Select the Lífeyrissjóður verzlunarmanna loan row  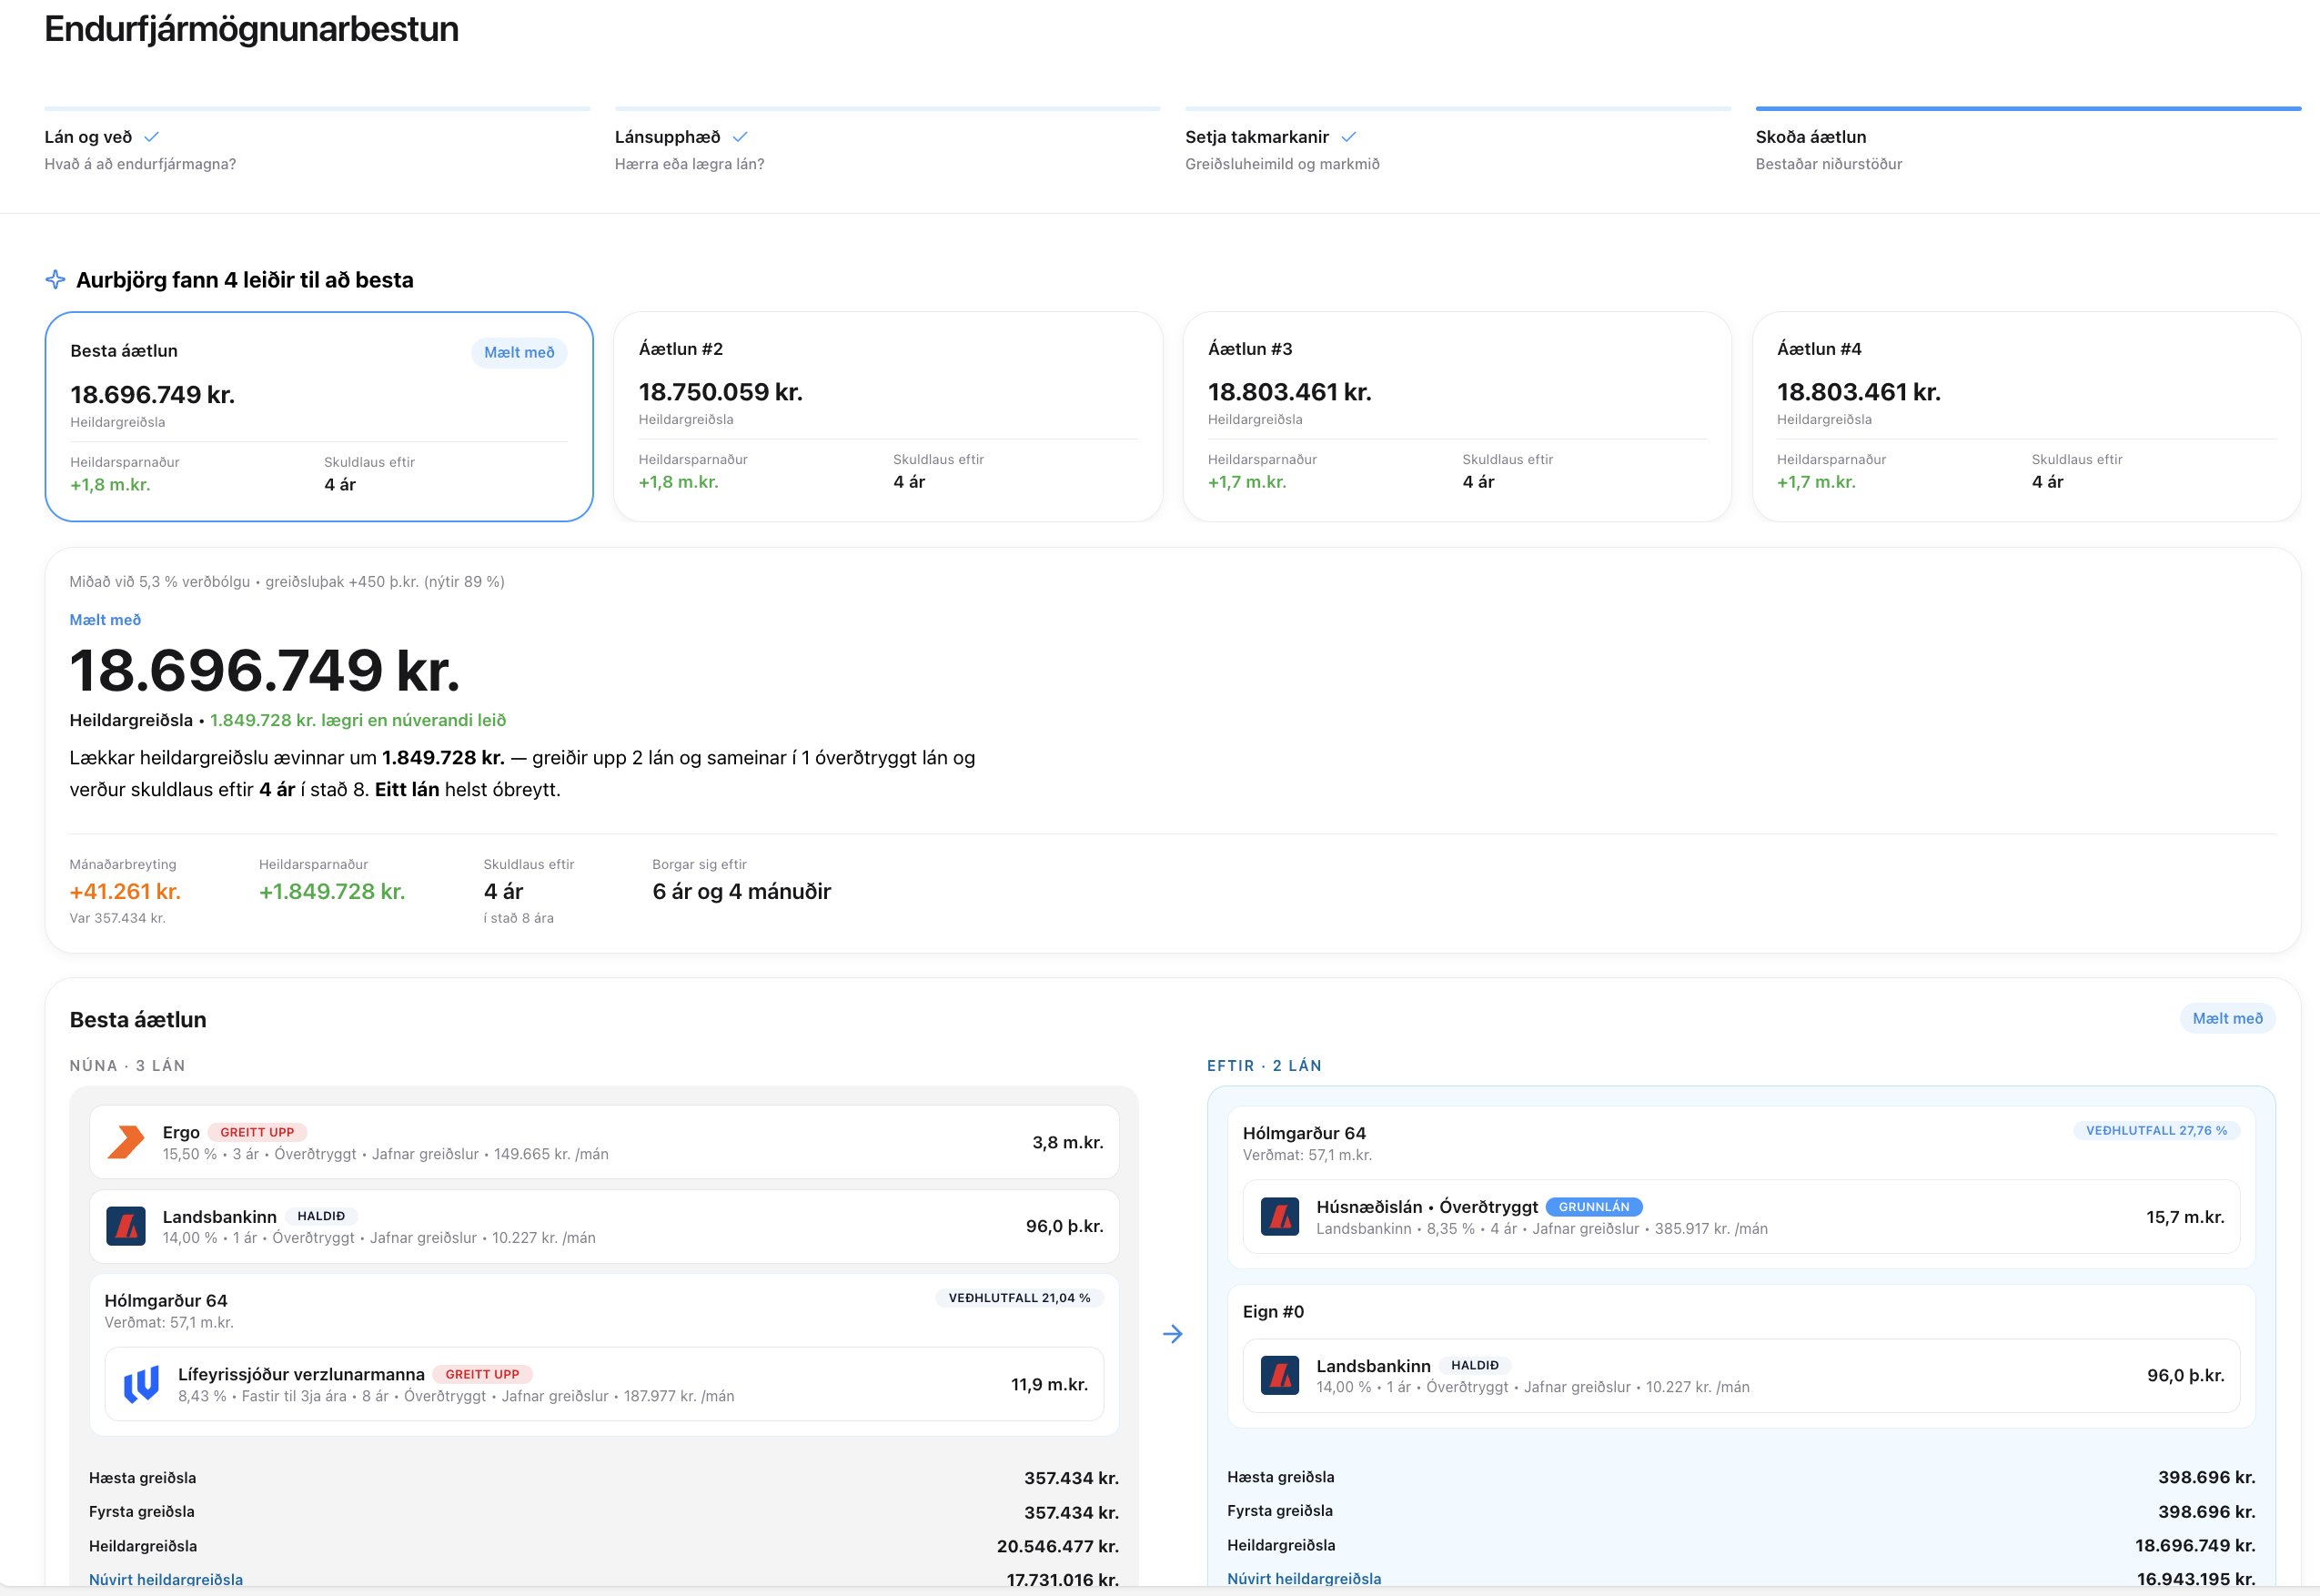[604, 1384]
